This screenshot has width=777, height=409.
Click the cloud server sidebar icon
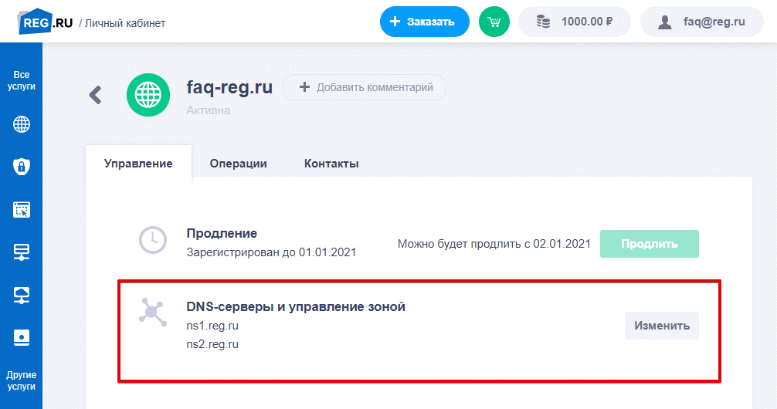click(x=22, y=295)
